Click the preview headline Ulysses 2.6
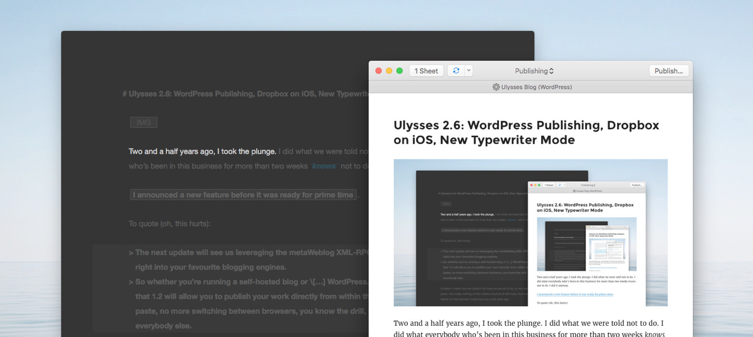 point(527,133)
